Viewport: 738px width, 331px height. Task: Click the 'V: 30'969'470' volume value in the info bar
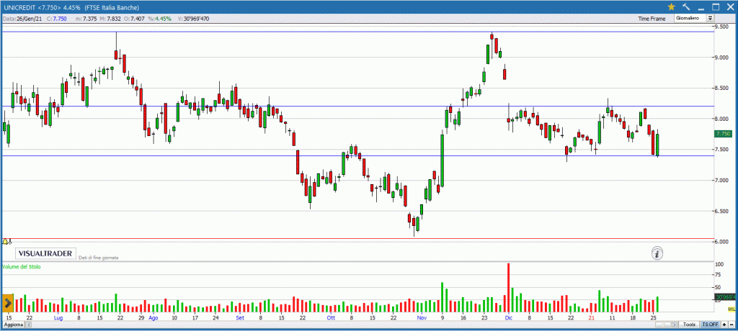coord(194,18)
